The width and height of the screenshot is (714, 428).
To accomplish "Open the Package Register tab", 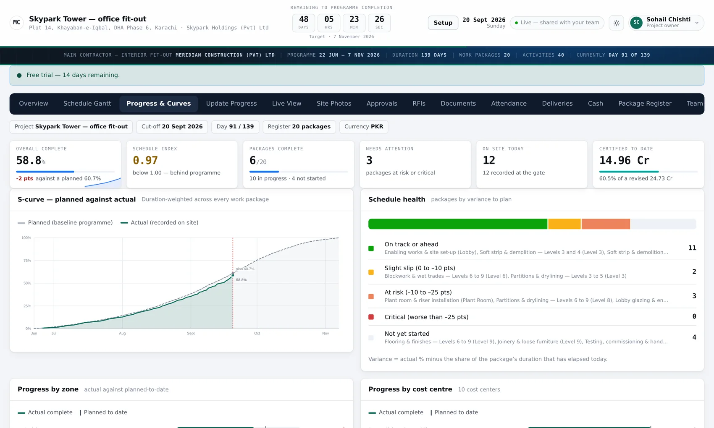I will [645, 104].
